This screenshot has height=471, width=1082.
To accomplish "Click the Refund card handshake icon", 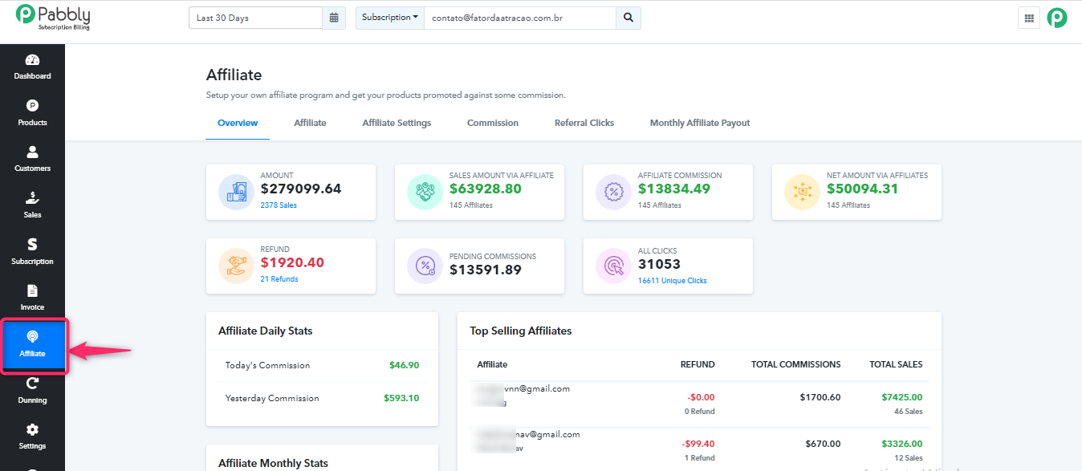I will tap(237, 266).
